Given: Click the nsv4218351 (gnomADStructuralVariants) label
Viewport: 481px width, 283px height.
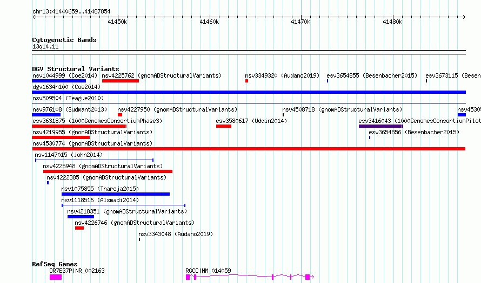Looking at the screenshot, I should coord(127,211).
